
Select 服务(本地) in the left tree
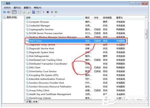[x=12, y=17]
